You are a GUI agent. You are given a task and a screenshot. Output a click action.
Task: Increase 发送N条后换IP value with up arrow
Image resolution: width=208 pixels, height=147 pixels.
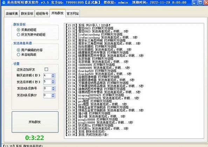click(53, 94)
